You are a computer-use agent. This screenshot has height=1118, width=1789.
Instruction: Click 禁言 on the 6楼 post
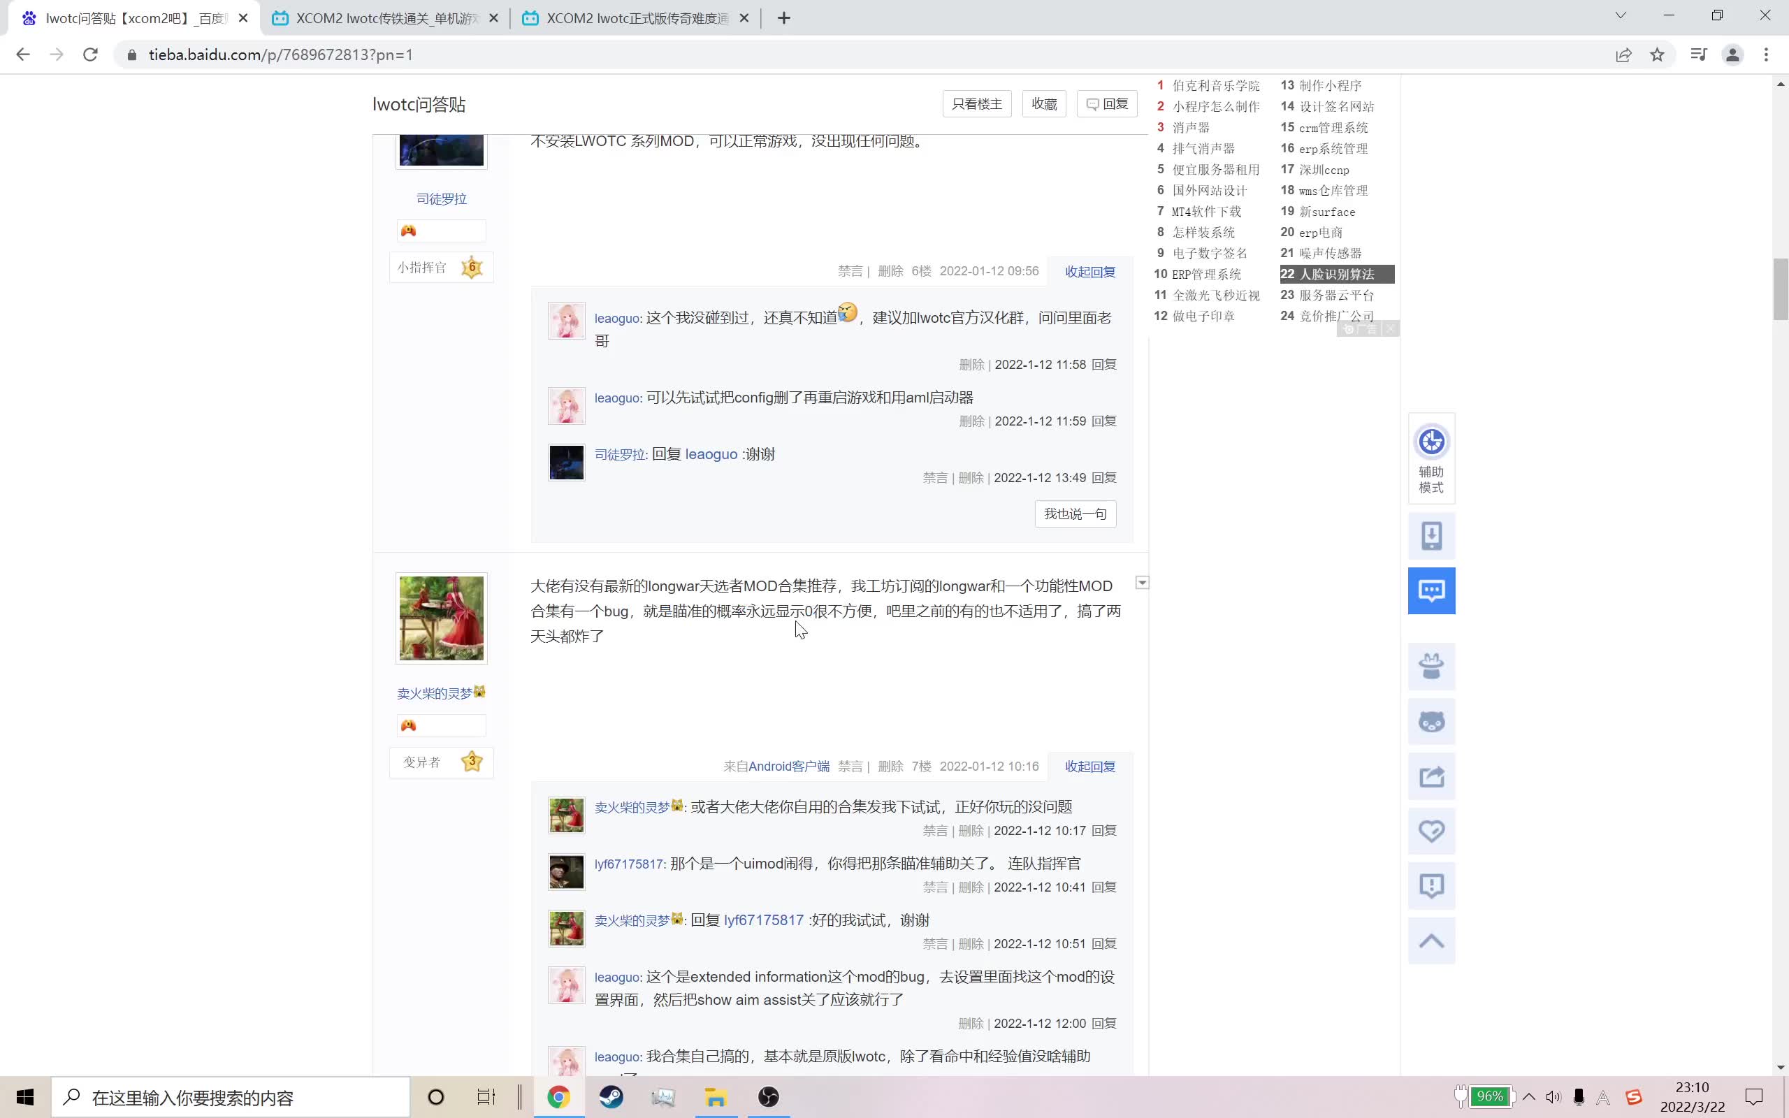click(x=850, y=271)
